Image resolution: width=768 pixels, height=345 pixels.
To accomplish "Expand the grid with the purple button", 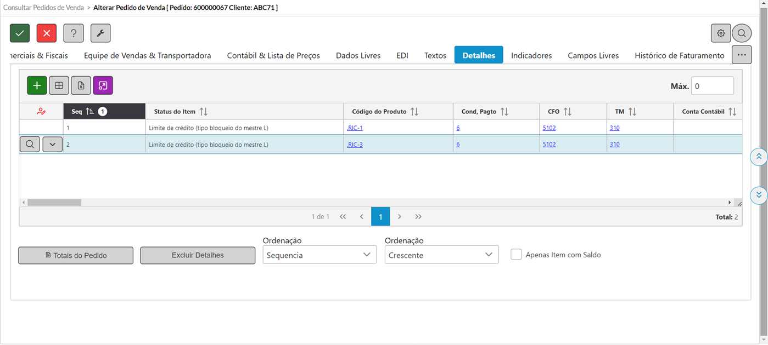I will coord(103,85).
